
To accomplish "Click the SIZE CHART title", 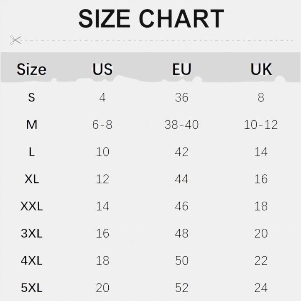I will (x=151, y=19).
